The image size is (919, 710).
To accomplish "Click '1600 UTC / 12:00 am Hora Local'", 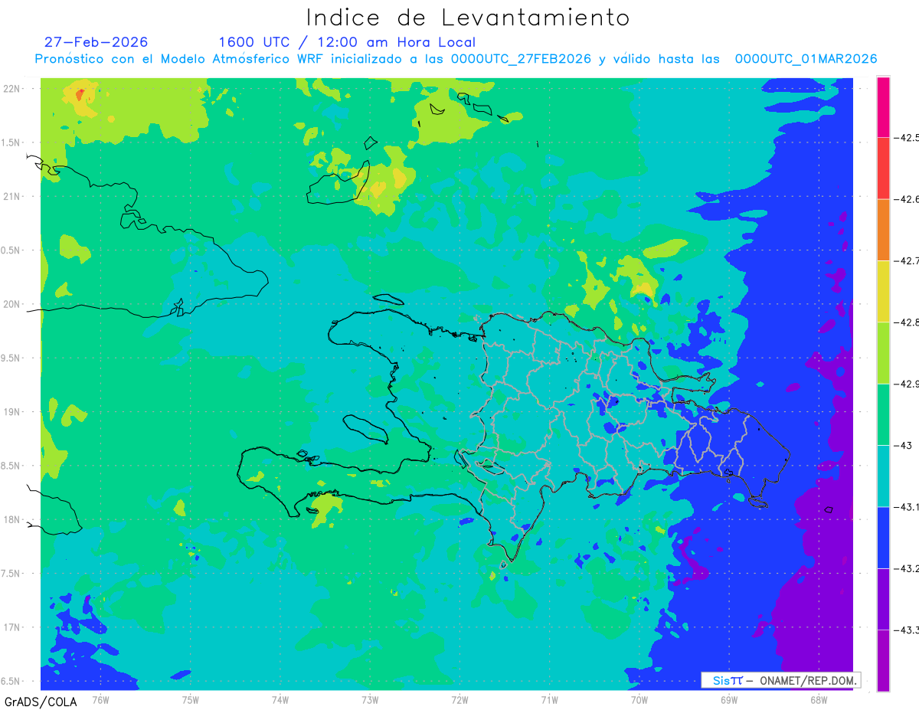I will (347, 42).
